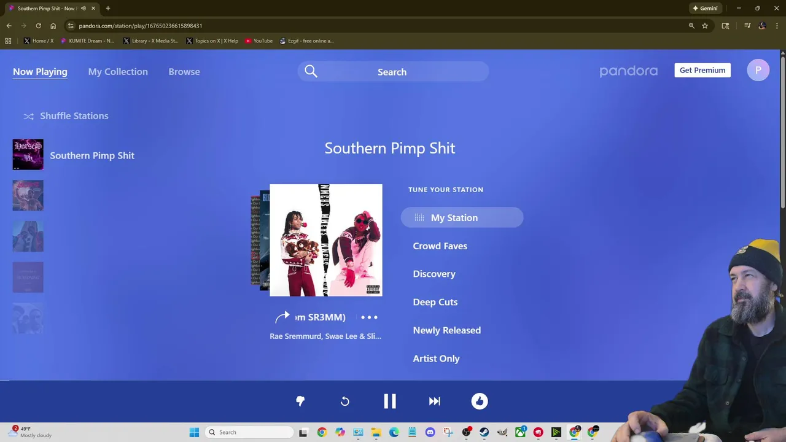This screenshot has width=786, height=442.
Task: Open the Windows Start menu
Action: pos(194,432)
